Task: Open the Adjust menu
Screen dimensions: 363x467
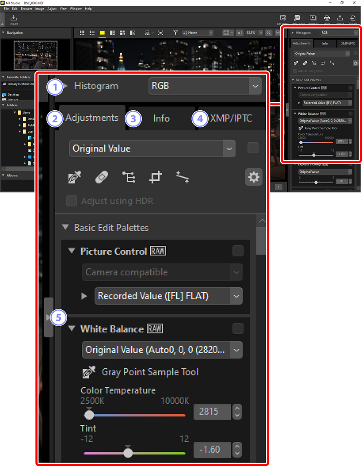Action: 52,9
